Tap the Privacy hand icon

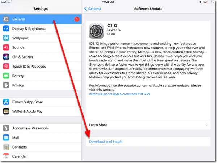point(6,85)
